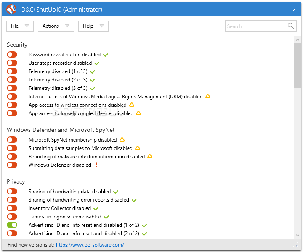Toggle Microsoft SpyNet membership disabled switch
The image size is (303, 252).
pos(12,139)
